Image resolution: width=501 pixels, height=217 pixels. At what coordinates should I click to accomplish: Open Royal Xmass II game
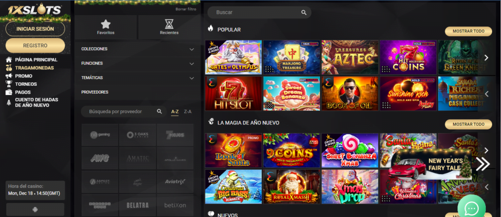click(x=292, y=187)
